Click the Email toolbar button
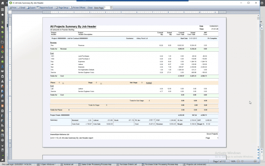Screen dimensions: 265x166 [22, 8]
